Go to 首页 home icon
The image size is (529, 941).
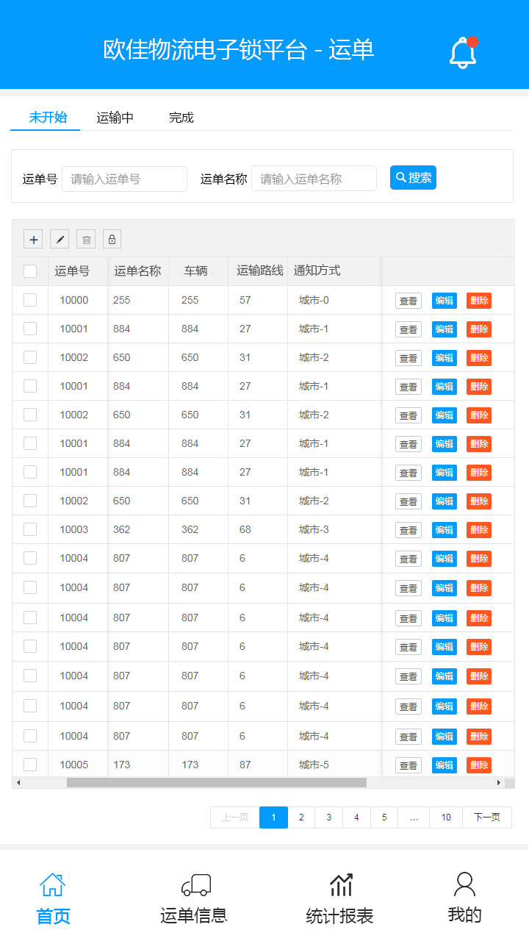coord(53,884)
